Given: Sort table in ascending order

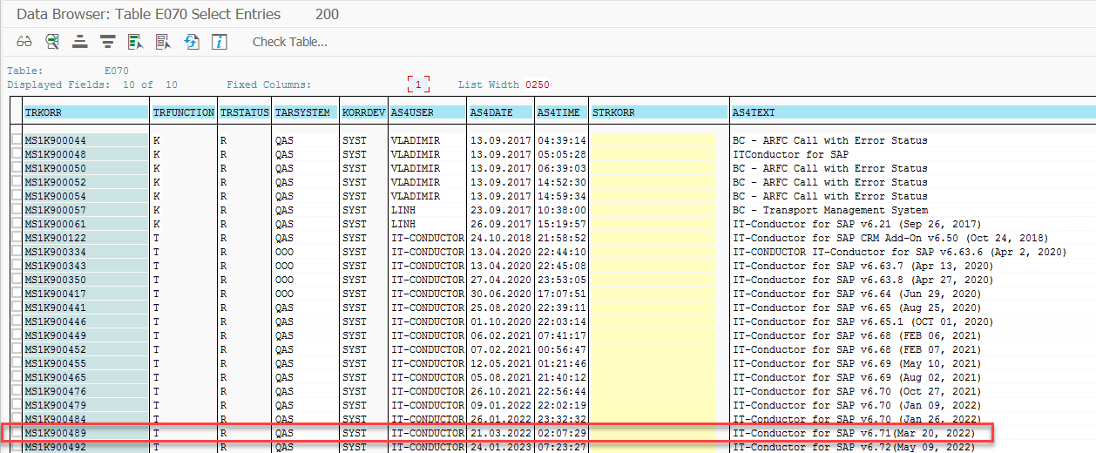Looking at the screenshot, I should 80,42.
